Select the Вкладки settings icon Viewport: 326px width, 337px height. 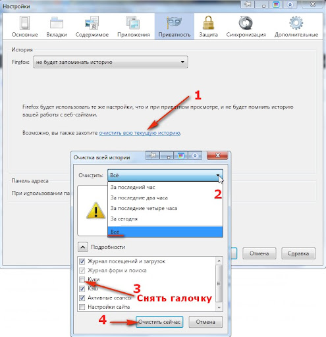[x=57, y=22]
